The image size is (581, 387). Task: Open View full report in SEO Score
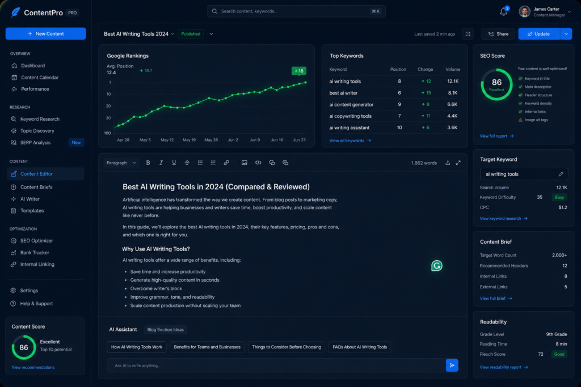[496, 136]
